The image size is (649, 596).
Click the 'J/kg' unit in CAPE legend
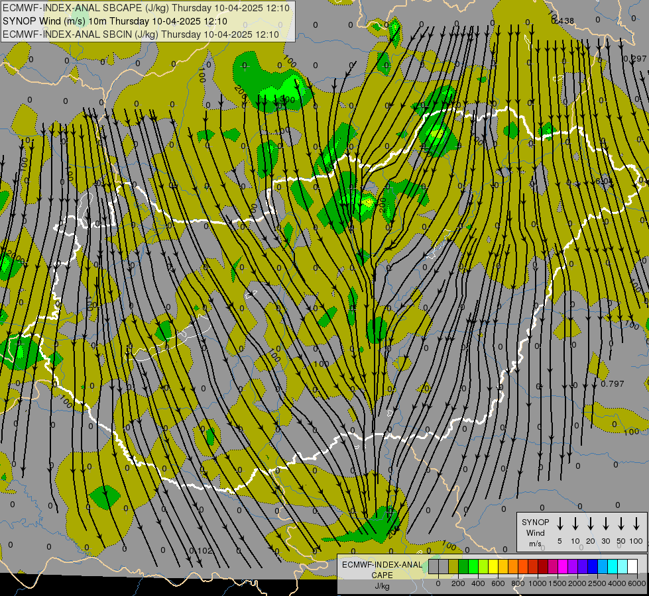[x=382, y=586]
